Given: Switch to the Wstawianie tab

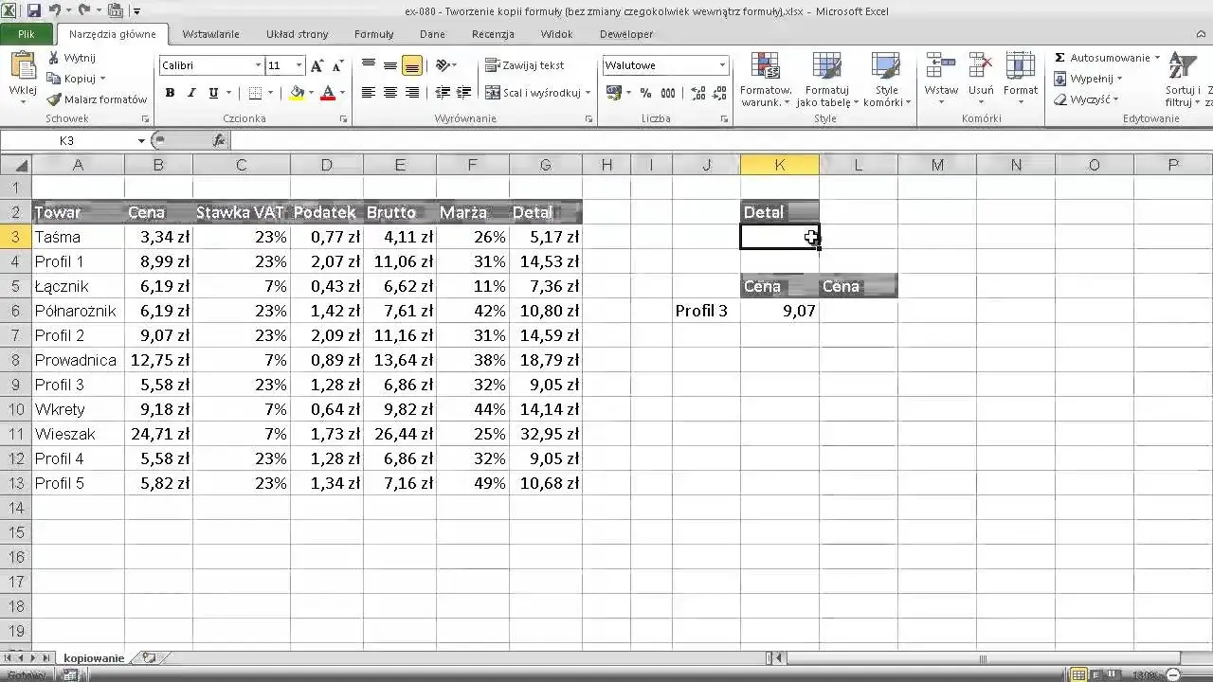Looking at the screenshot, I should (x=210, y=34).
